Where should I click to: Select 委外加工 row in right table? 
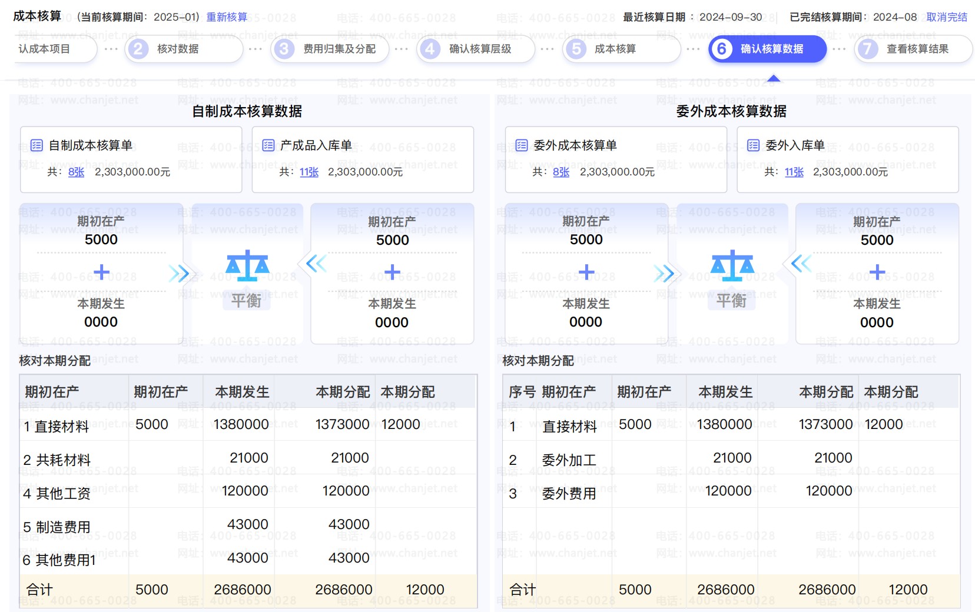point(731,458)
